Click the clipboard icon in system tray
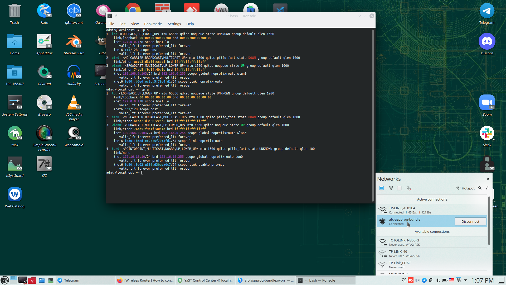506x285 pixels. coord(431,280)
